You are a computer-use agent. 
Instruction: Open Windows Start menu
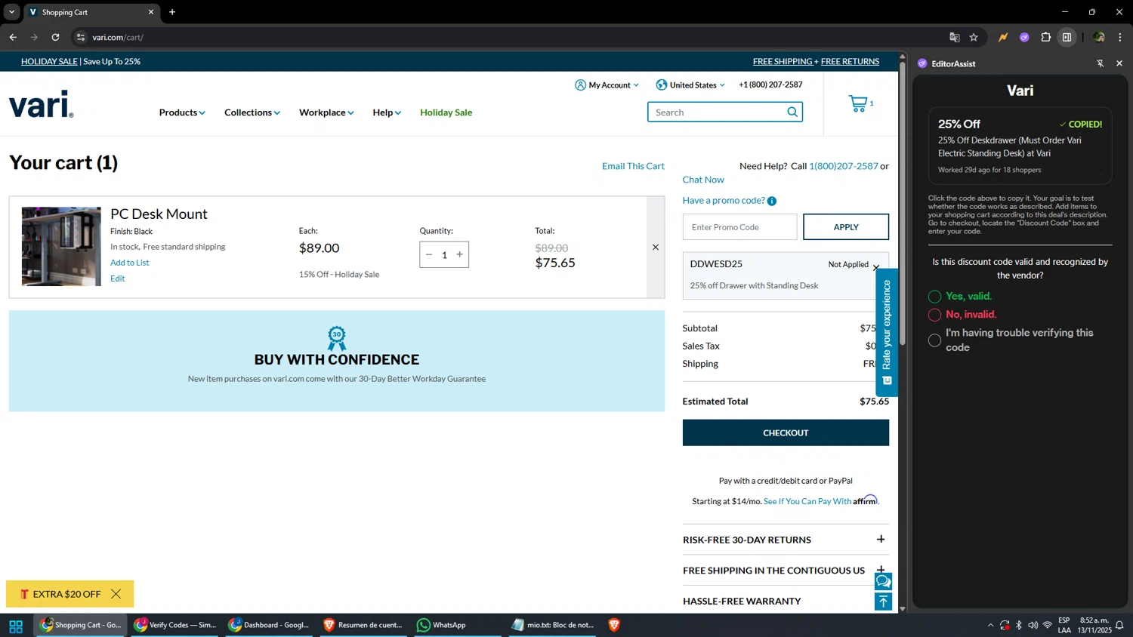point(16,626)
